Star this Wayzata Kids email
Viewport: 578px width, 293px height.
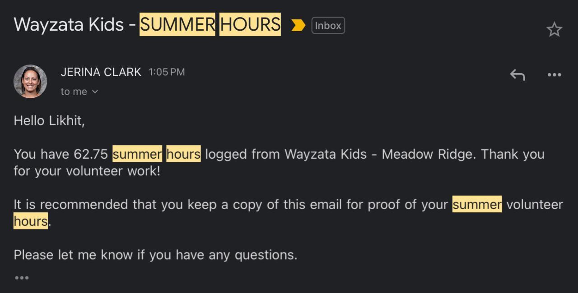point(554,30)
